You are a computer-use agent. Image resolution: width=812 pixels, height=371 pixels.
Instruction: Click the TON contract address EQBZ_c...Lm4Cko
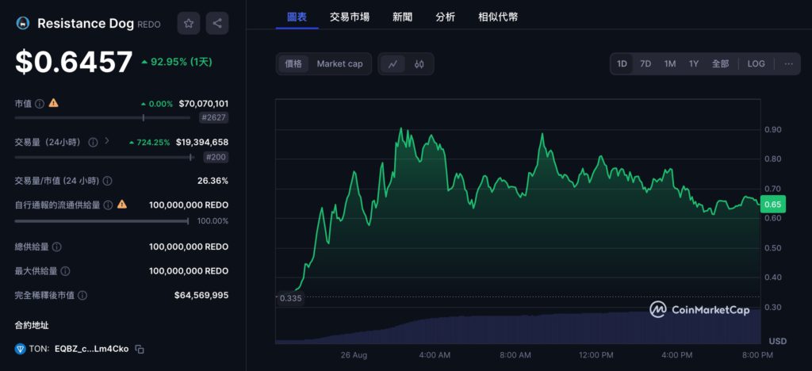point(91,350)
